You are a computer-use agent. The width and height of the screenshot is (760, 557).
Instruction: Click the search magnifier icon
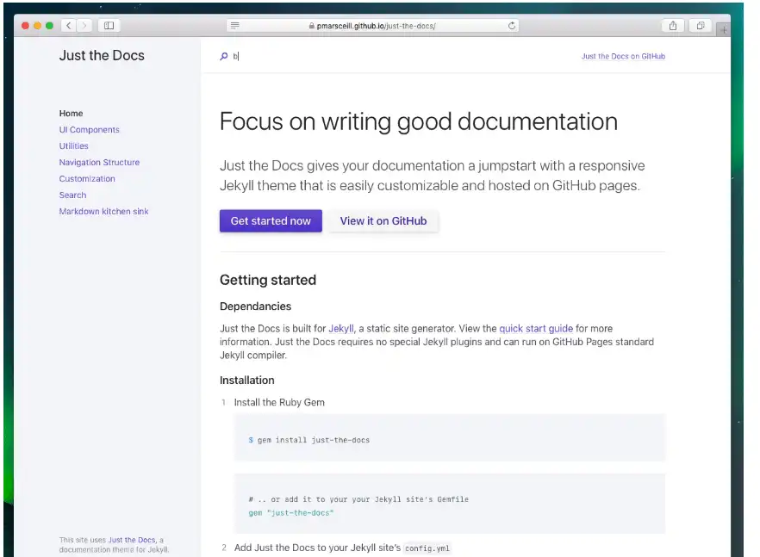point(224,56)
